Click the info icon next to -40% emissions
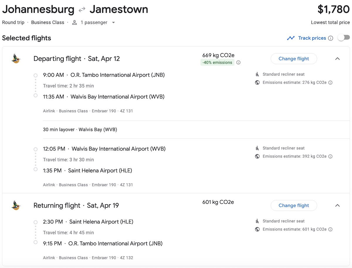The image size is (352, 268). [x=238, y=62]
